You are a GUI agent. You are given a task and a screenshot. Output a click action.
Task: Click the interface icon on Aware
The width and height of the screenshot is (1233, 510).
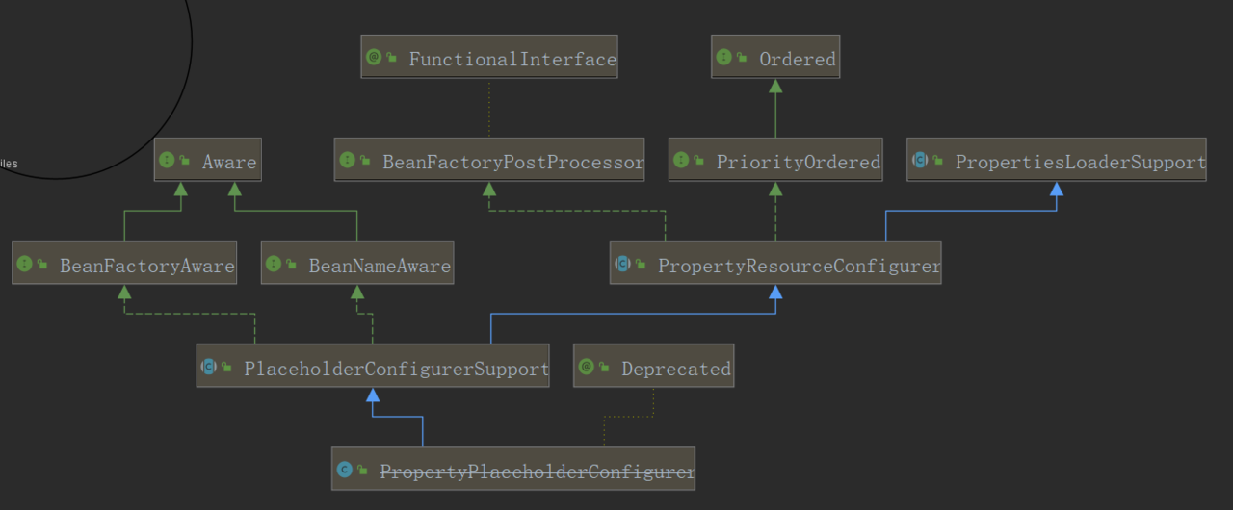(167, 160)
